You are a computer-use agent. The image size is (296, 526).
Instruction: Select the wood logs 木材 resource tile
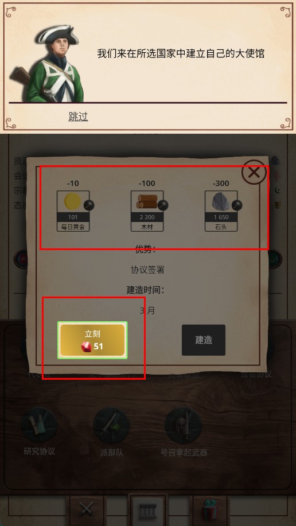147,211
